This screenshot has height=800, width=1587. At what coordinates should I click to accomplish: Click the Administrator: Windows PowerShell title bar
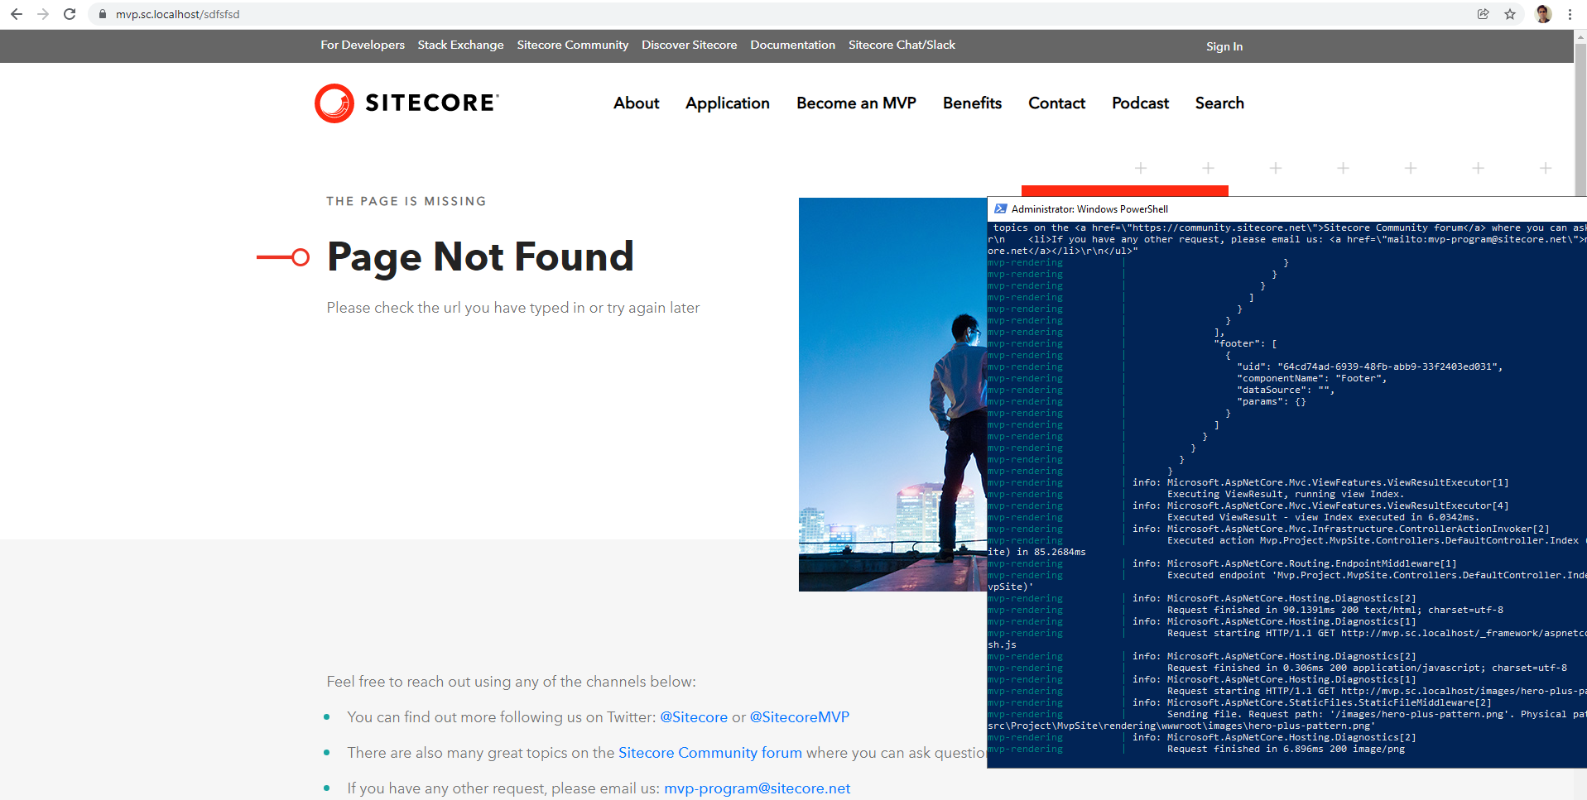(x=1286, y=208)
